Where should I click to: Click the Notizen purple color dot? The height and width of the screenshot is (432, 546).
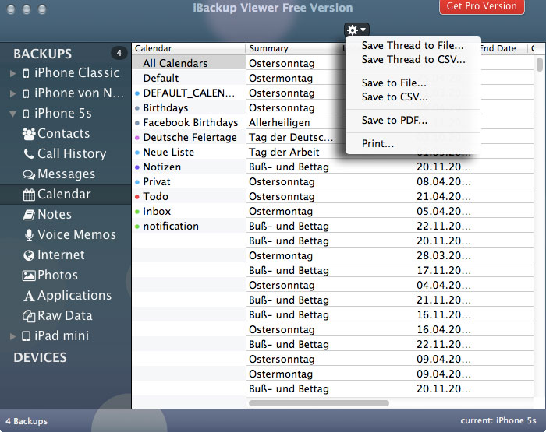click(x=137, y=167)
